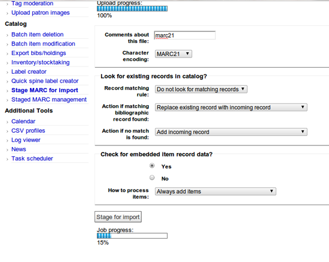Image resolution: width=329 pixels, height=262 pixels.
Task: Open the Label creator tool
Action: (29, 72)
